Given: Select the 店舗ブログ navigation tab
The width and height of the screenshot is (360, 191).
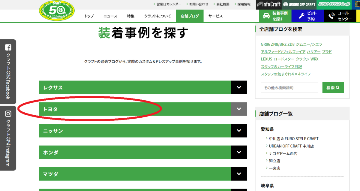Looking at the screenshot, I should (x=190, y=16).
